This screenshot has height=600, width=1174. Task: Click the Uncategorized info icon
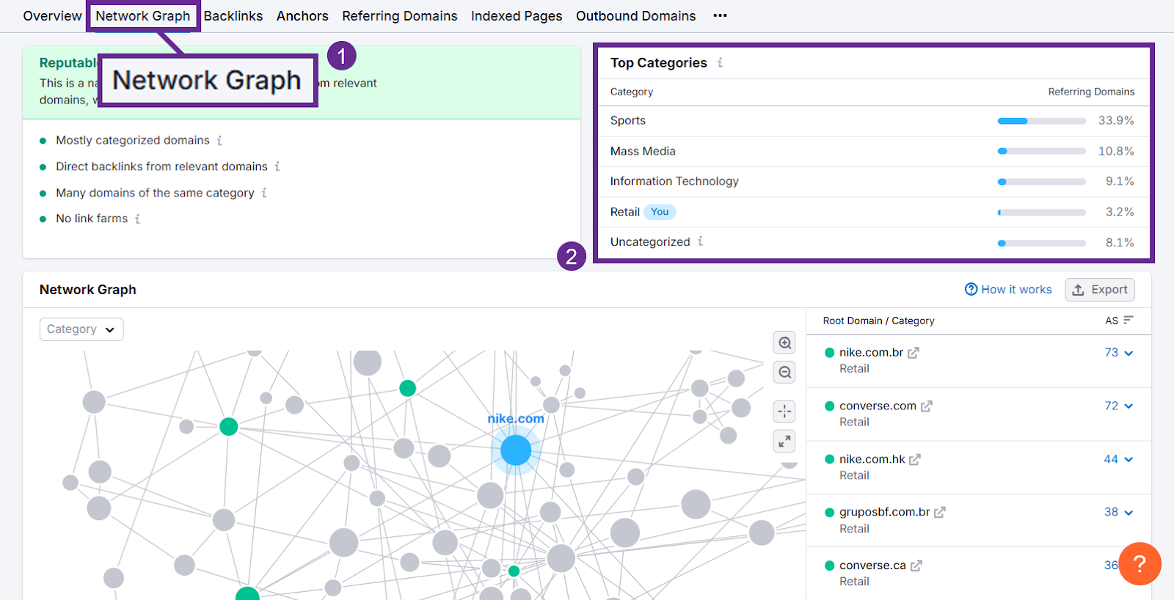tap(700, 241)
